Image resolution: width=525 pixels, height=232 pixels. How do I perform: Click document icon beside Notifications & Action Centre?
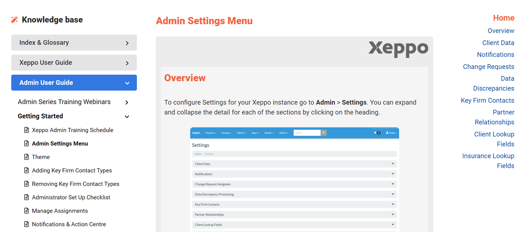[x=27, y=224]
